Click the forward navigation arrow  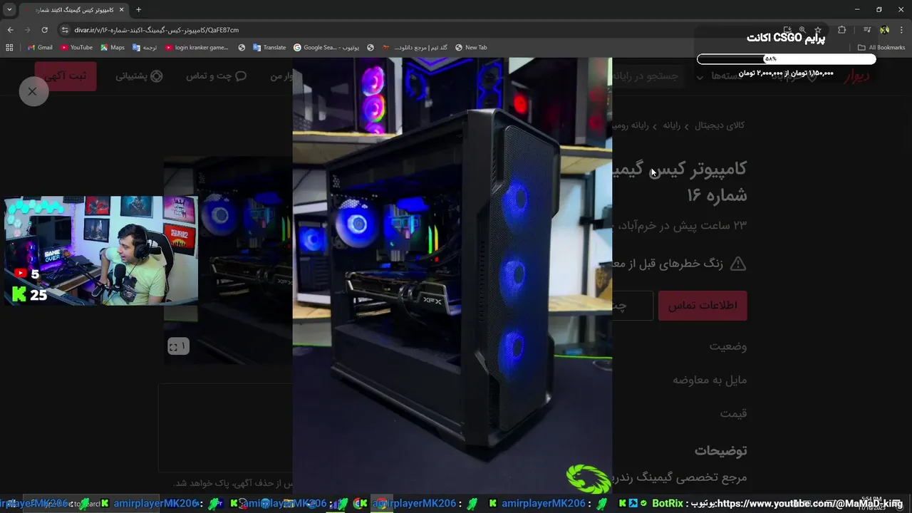click(x=27, y=30)
